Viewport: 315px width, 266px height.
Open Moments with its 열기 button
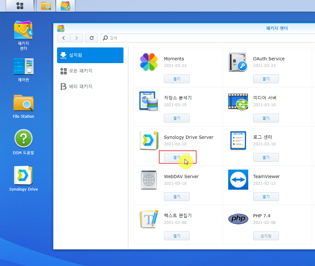tap(177, 79)
